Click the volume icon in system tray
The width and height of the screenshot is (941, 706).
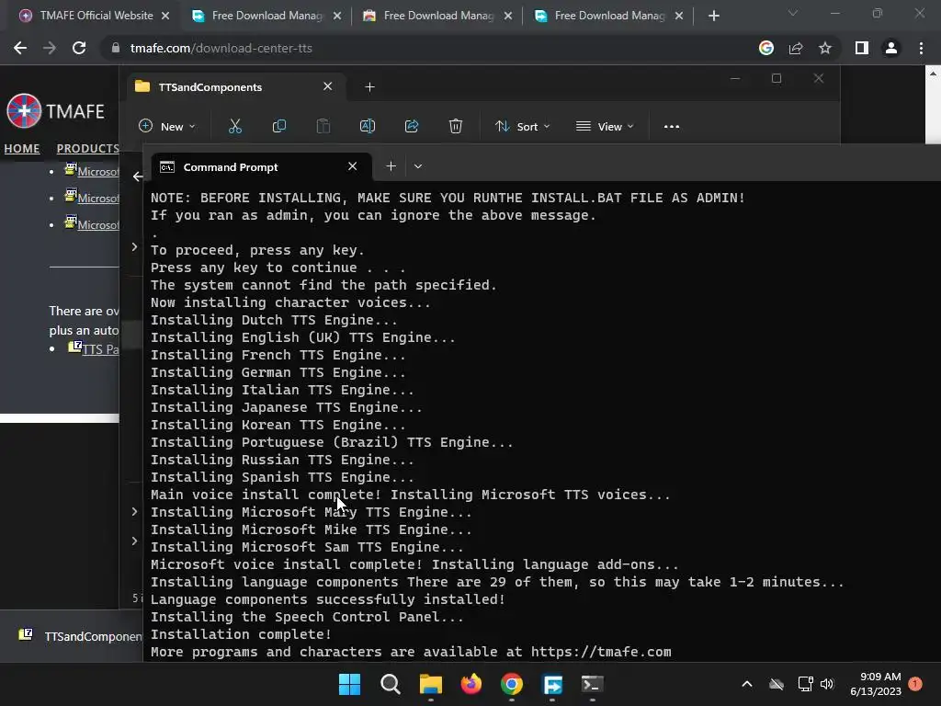click(x=827, y=684)
